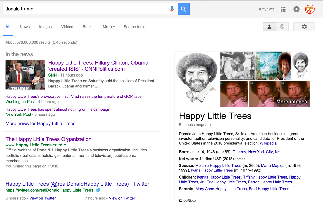Select the All results tab
Screen dimensions: 323x202
(8, 27)
